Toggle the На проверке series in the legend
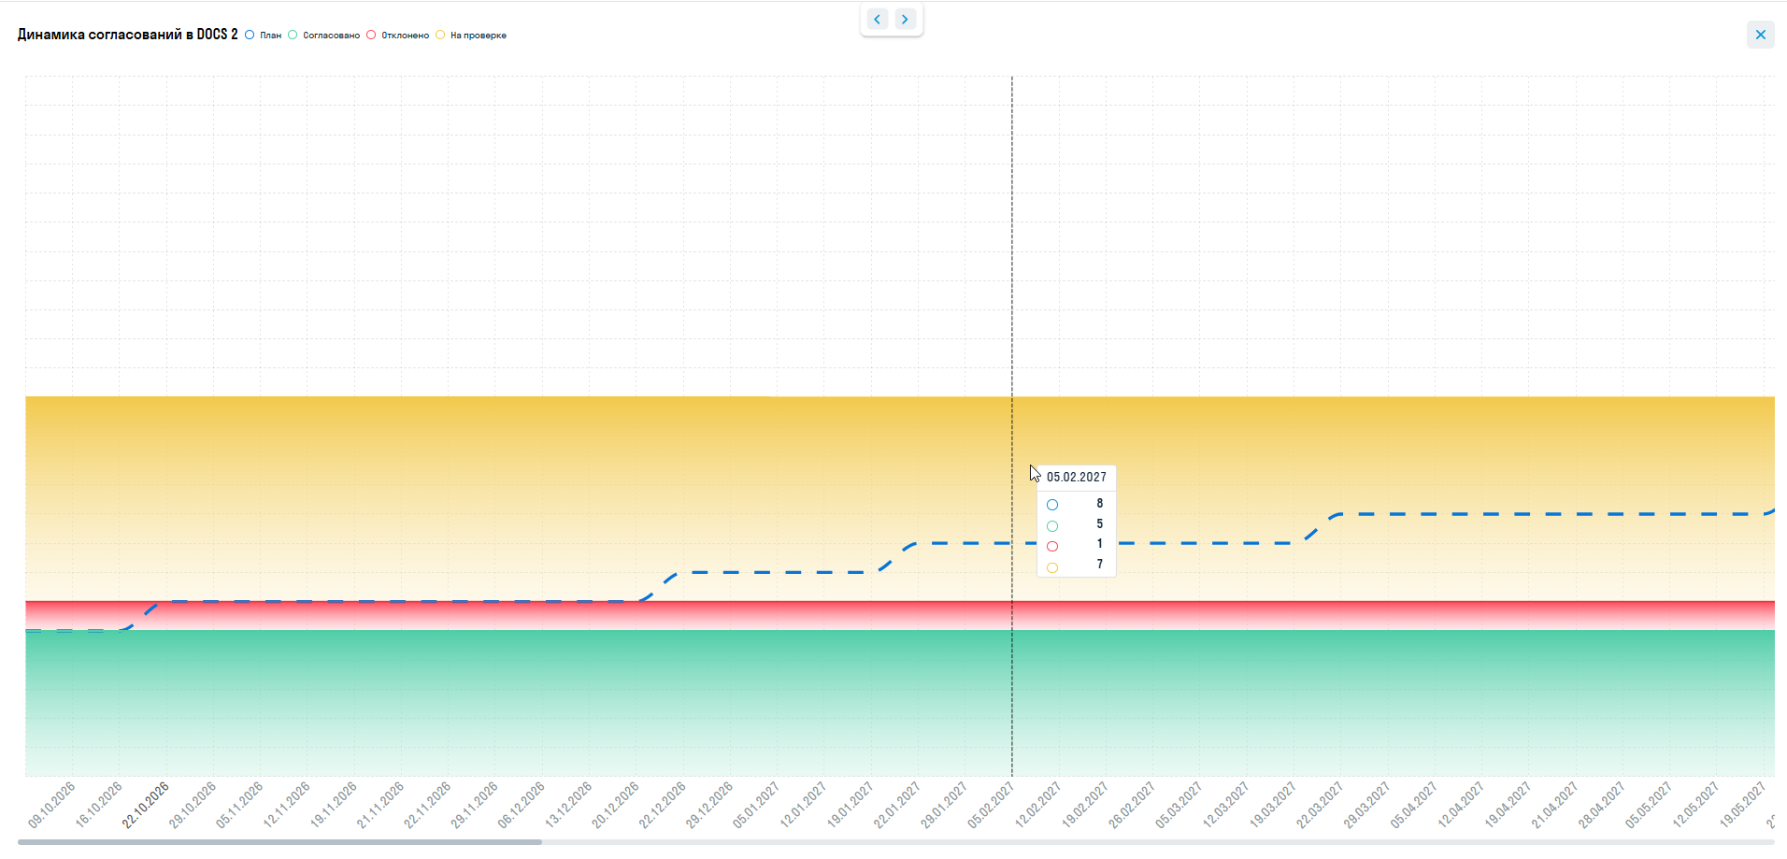Screen dimensions: 1787x859 471,36
